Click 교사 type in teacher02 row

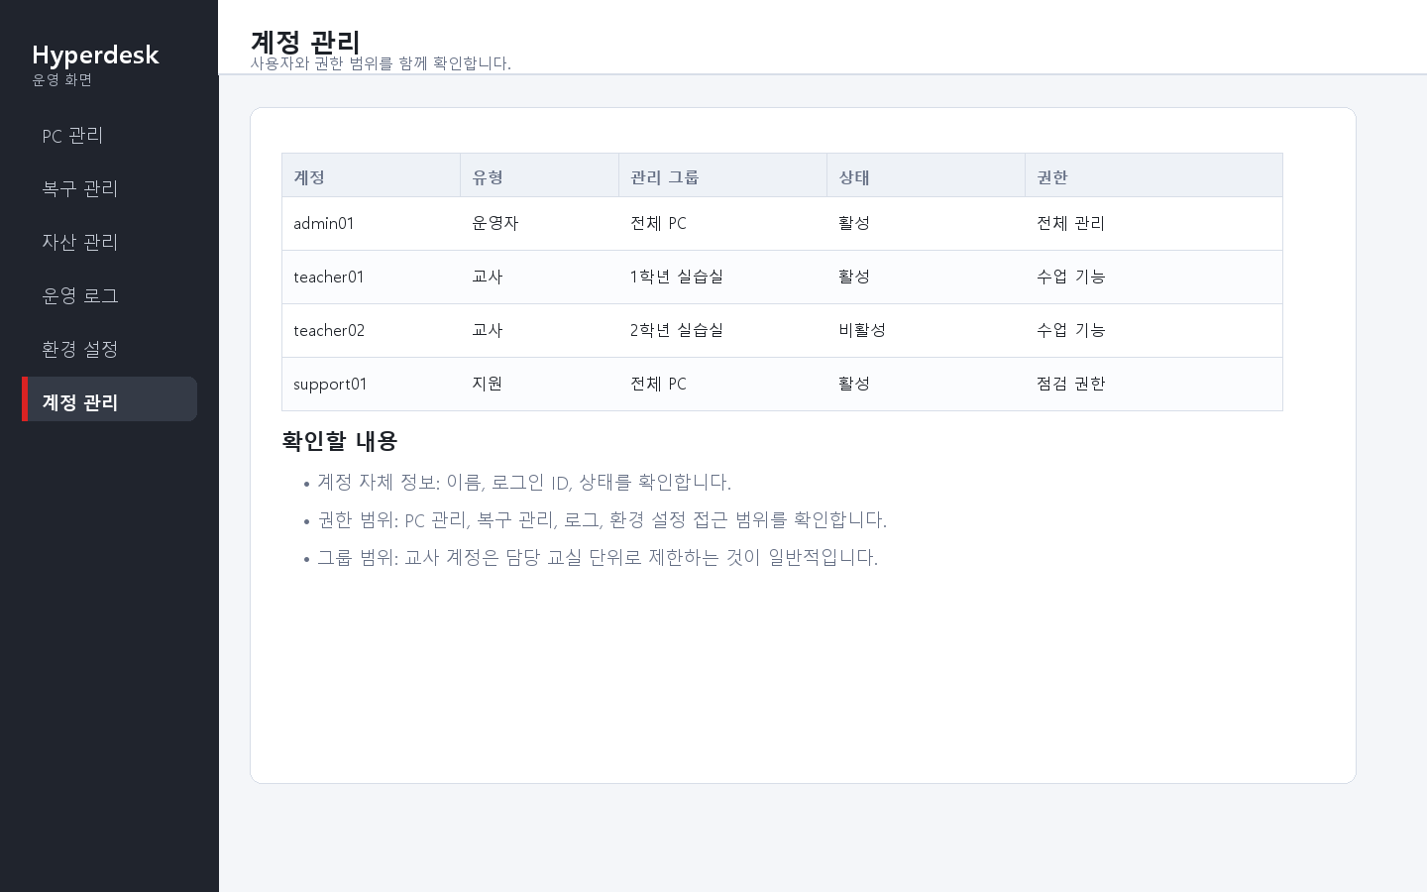point(540,331)
